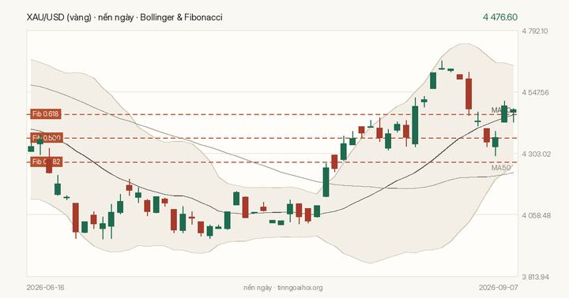Click the start date 2026-06-16
569x298 pixels.
coord(45,288)
